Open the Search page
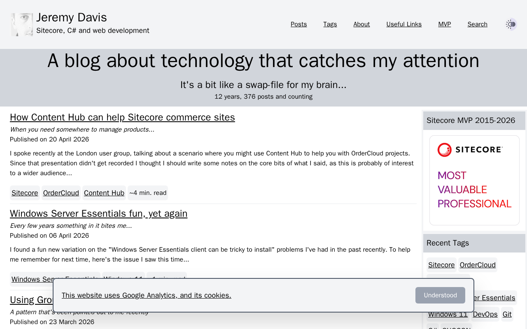527x329 pixels. click(477, 24)
